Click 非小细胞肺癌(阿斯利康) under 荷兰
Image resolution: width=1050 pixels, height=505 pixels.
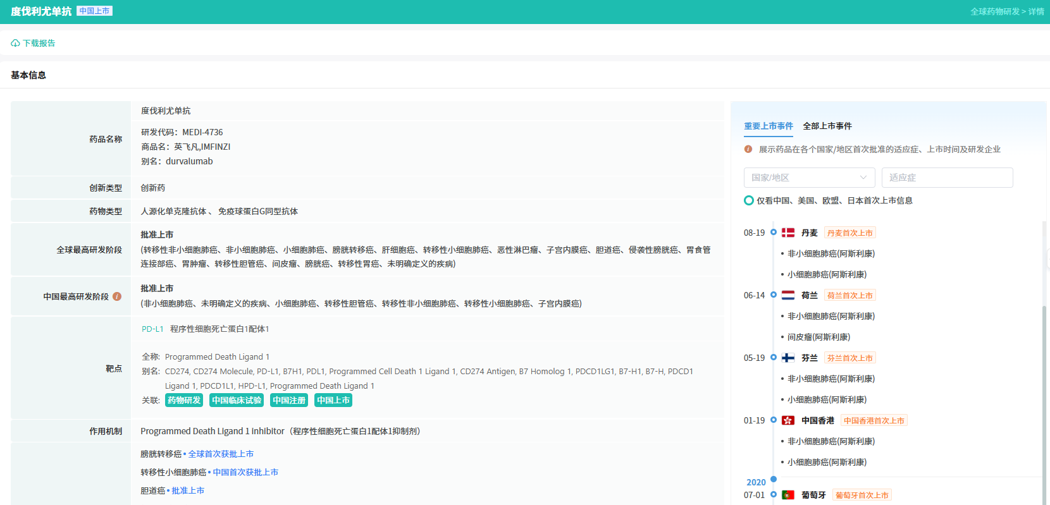(831, 316)
